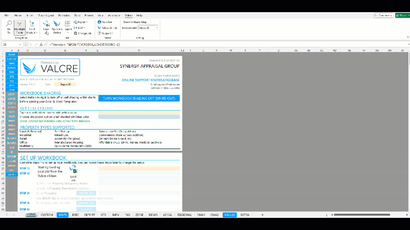Click the CUSTOM sidebar navigation button
The image size is (410, 230).
12,59
